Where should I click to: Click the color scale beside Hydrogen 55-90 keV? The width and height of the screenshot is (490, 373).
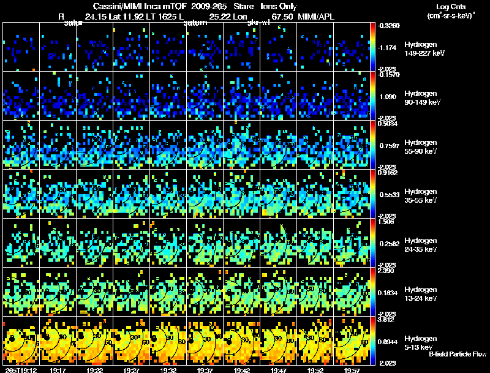click(372, 145)
